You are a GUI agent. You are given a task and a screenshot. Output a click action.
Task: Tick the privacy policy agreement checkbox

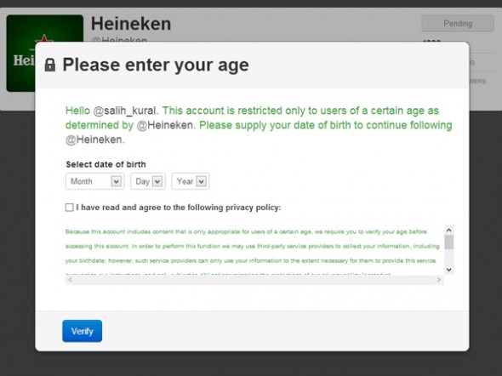coord(69,208)
